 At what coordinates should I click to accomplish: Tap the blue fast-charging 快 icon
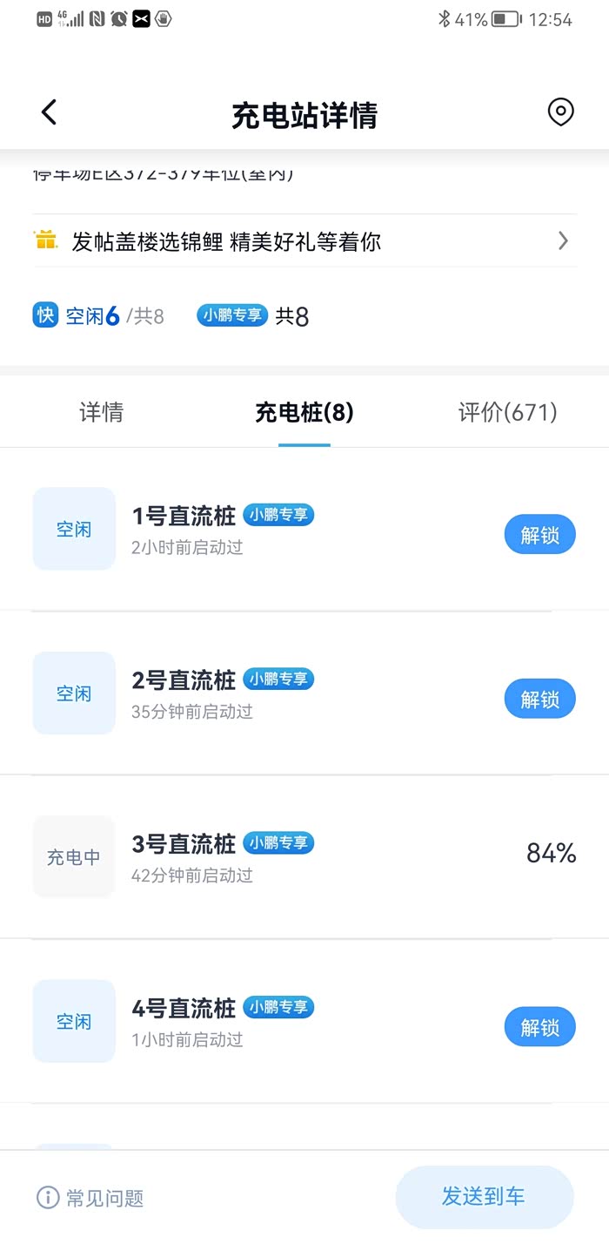(45, 314)
